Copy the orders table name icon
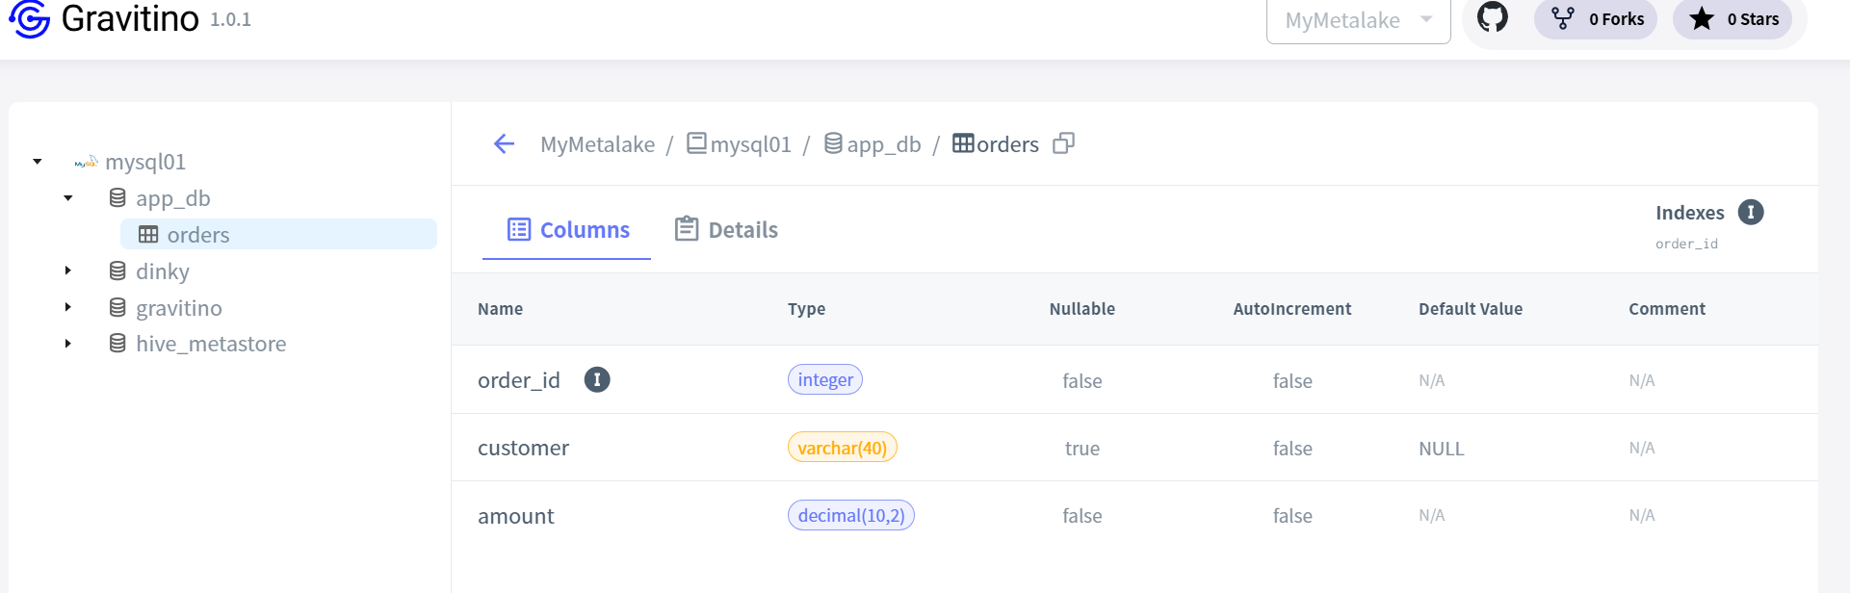 click(1063, 143)
